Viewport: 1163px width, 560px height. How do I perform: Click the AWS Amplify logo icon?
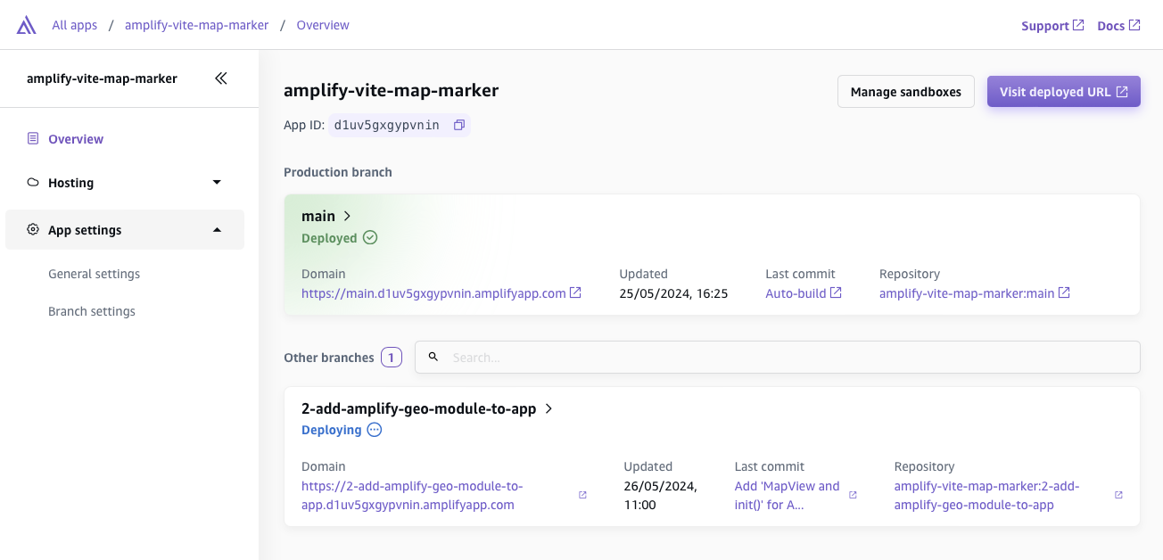(x=27, y=25)
